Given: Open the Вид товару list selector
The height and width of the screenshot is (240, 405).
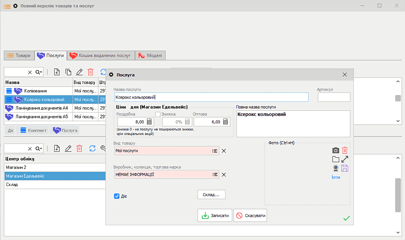Looking at the screenshot, I should point(215,151).
